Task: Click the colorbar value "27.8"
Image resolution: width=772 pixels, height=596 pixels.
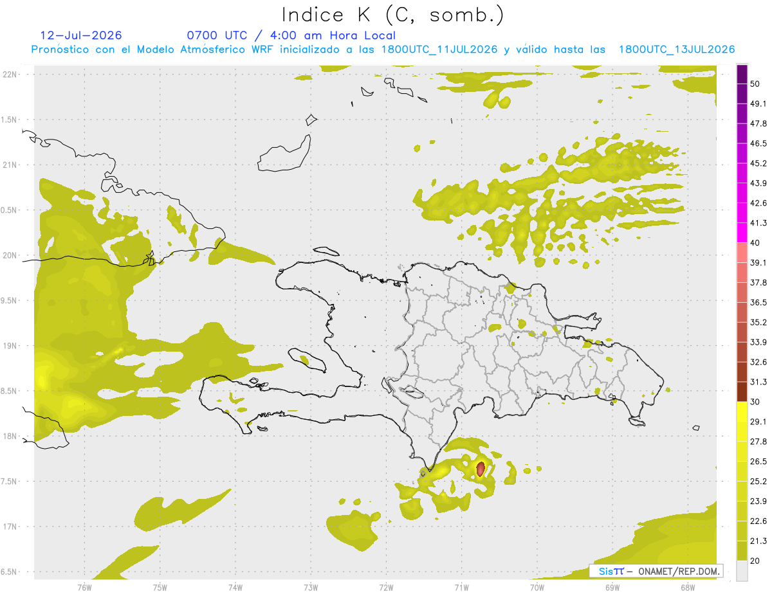Action: 758,441
